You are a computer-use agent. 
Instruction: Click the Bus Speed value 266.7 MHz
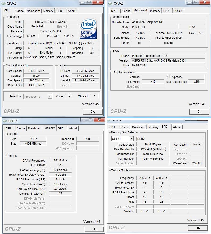click(x=36, y=80)
